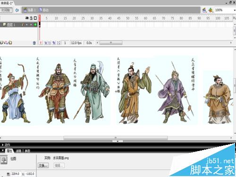Click the Delete Layer trash icon

click(x=34, y=43)
